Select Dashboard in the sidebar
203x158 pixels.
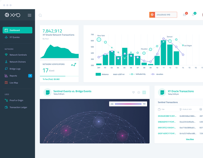tap(17, 30)
